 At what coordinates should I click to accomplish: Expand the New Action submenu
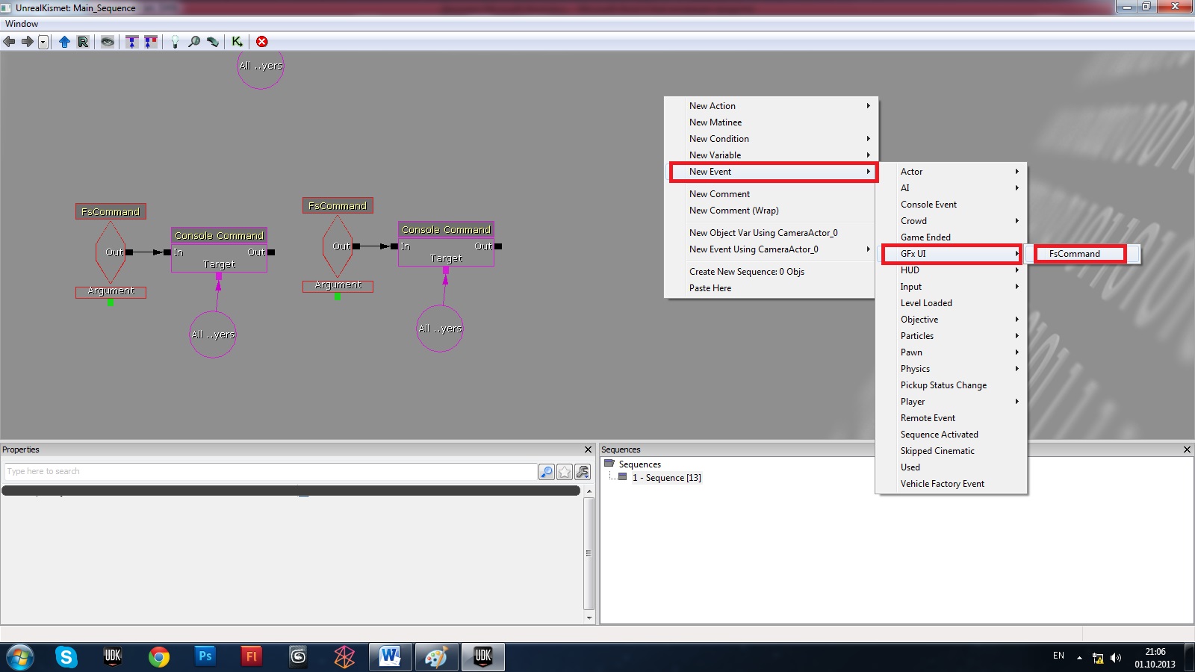click(772, 106)
